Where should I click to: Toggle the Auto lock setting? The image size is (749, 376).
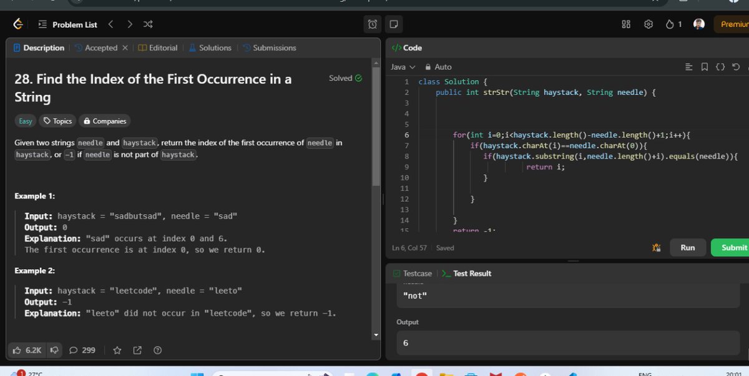coord(438,67)
